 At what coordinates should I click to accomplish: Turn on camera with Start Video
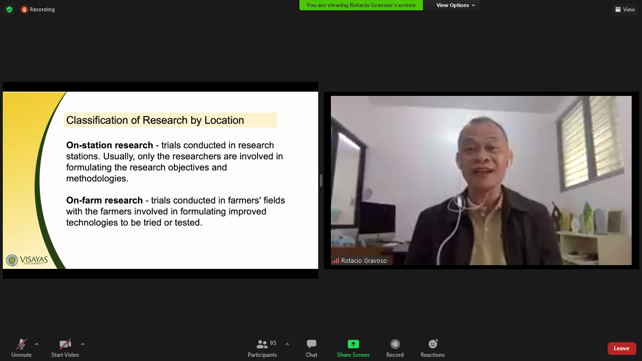point(65,348)
